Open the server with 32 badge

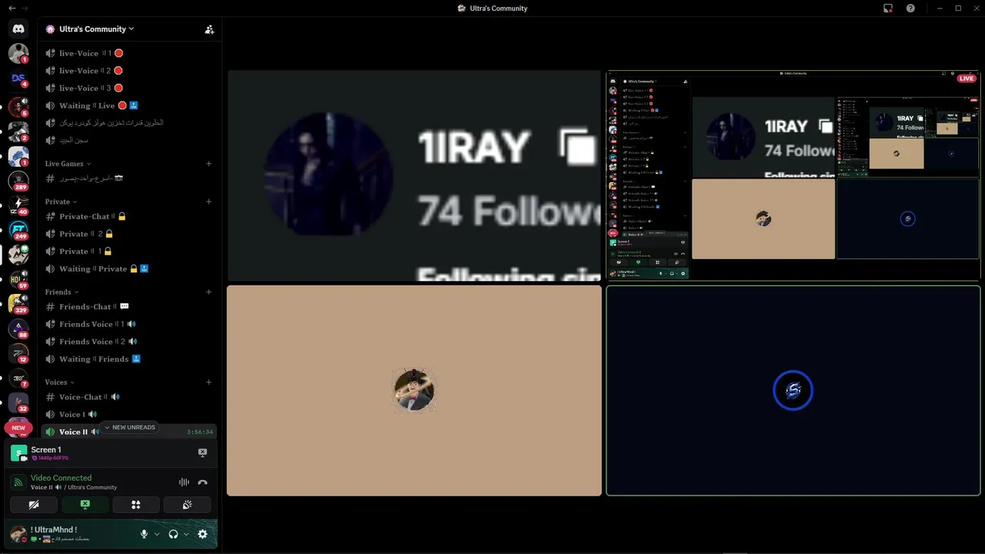(18, 402)
